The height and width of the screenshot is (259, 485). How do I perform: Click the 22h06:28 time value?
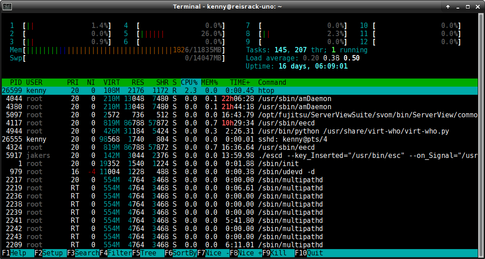click(x=238, y=99)
